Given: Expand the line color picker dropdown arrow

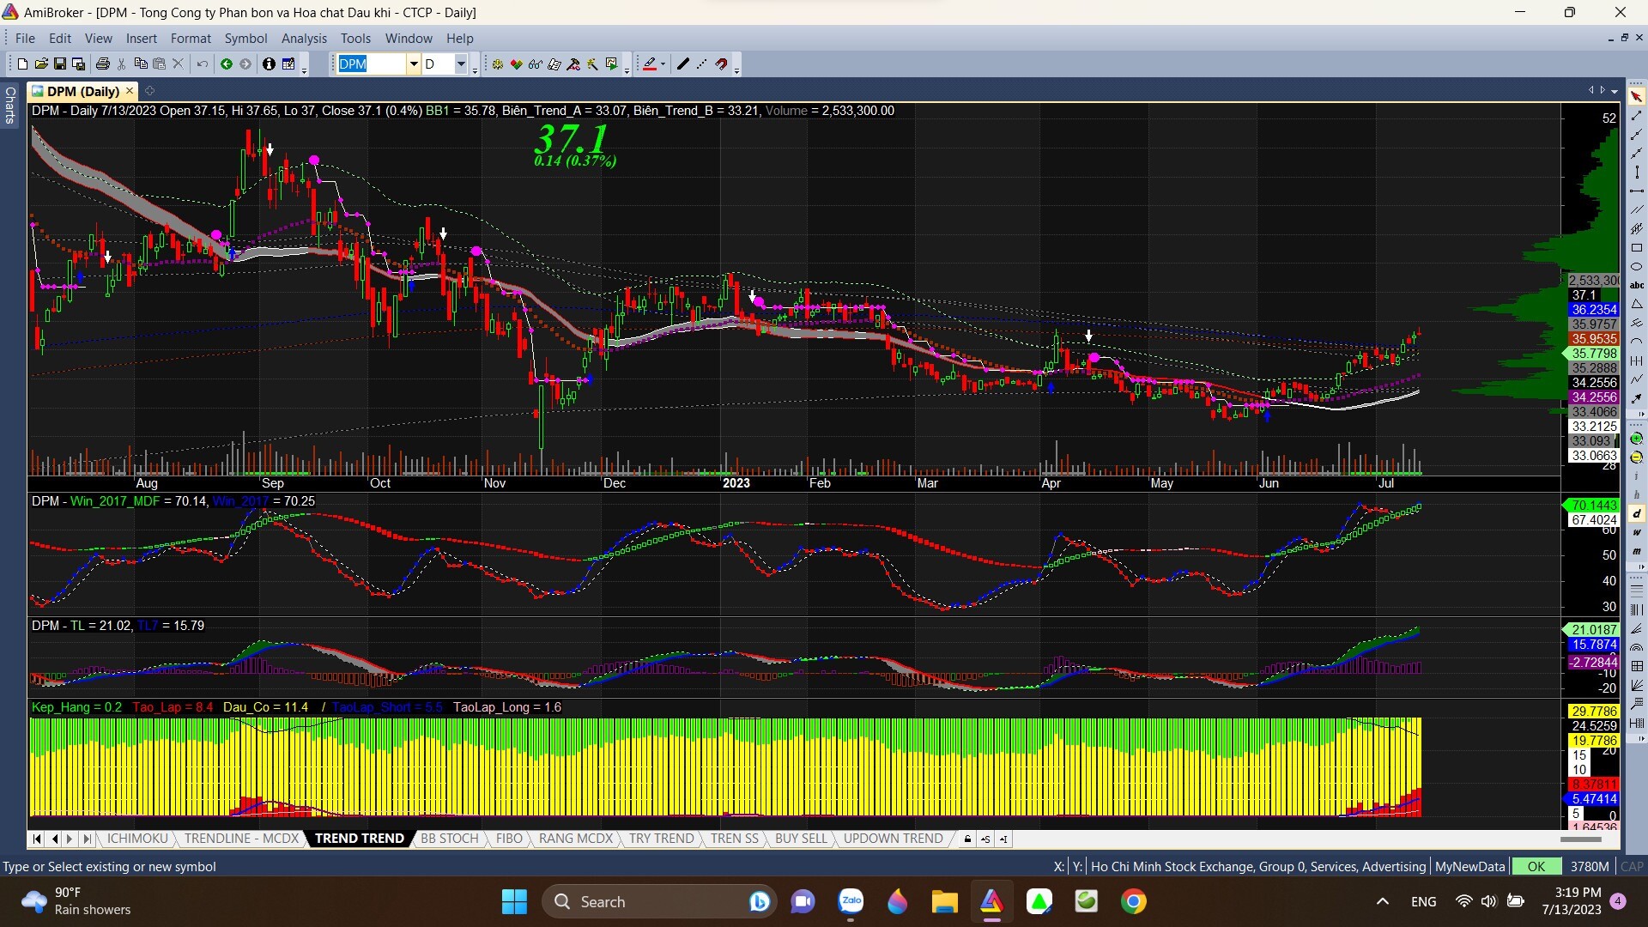Looking at the screenshot, I should click(663, 64).
